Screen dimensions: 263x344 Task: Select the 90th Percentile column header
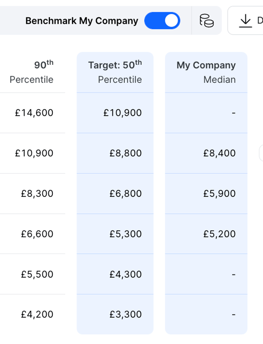coord(31,72)
